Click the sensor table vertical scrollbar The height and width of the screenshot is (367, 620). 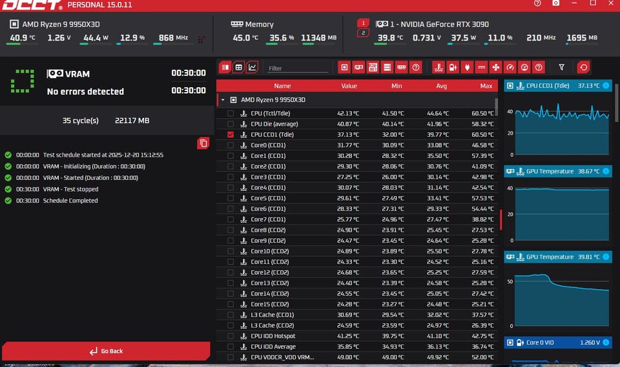[496, 106]
